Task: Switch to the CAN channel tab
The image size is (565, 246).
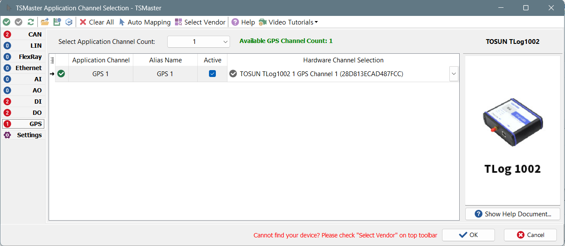Action: click(x=23, y=34)
